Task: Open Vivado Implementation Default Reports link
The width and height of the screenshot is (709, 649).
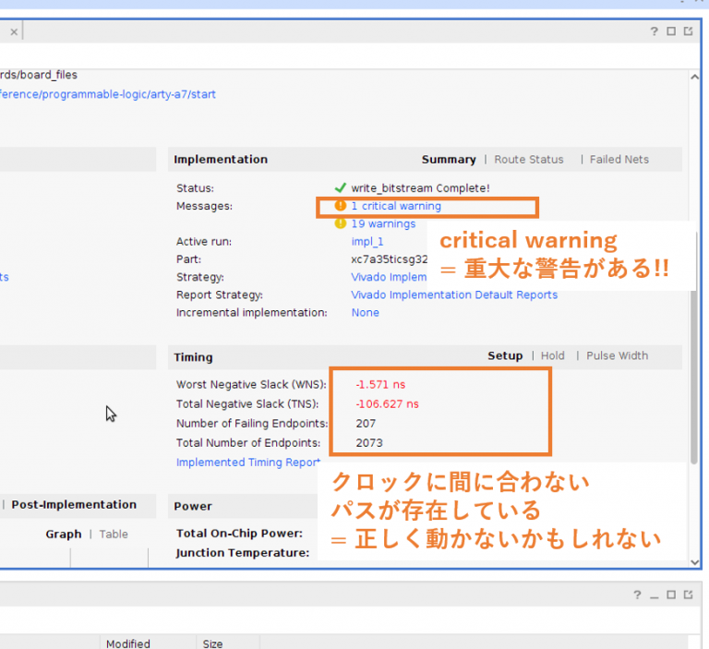Action: (x=454, y=295)
